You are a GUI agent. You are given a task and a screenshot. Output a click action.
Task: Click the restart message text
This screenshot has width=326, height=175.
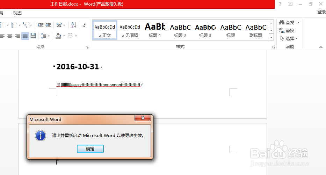98,136
